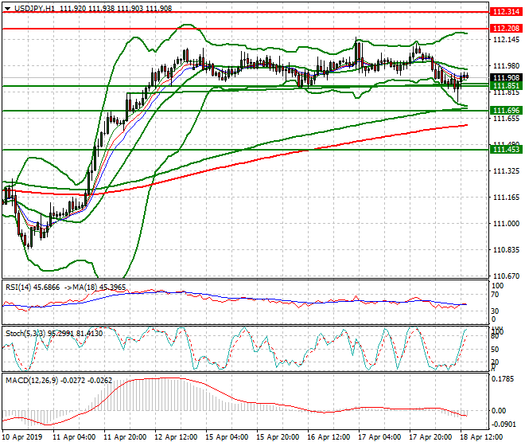The width and height of the screenshot is (525, 446).
Task: Select the 111.655 price scale value
Action: click(506, 119)
